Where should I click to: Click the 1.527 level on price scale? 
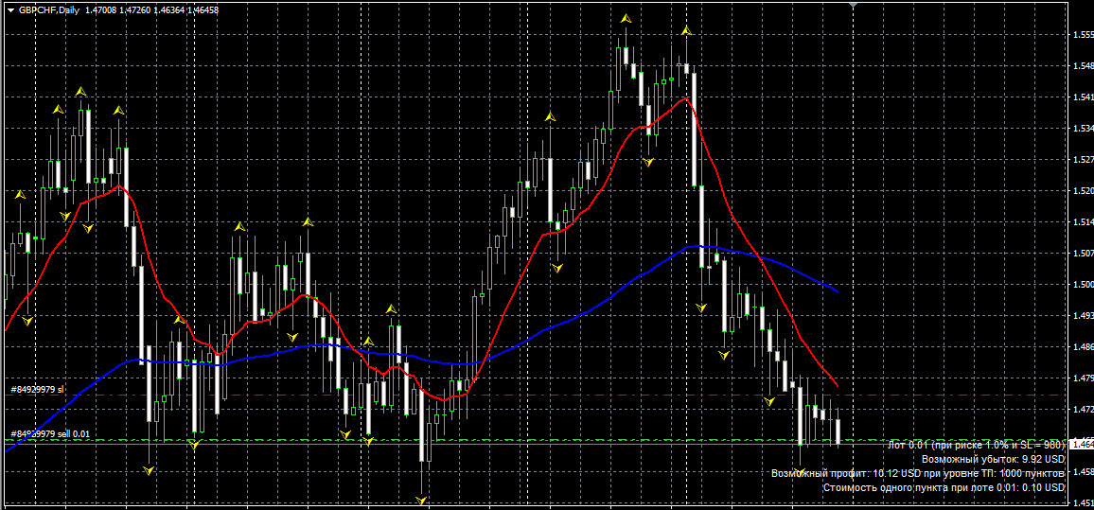pyautogui.click(x=1082, y=160)
